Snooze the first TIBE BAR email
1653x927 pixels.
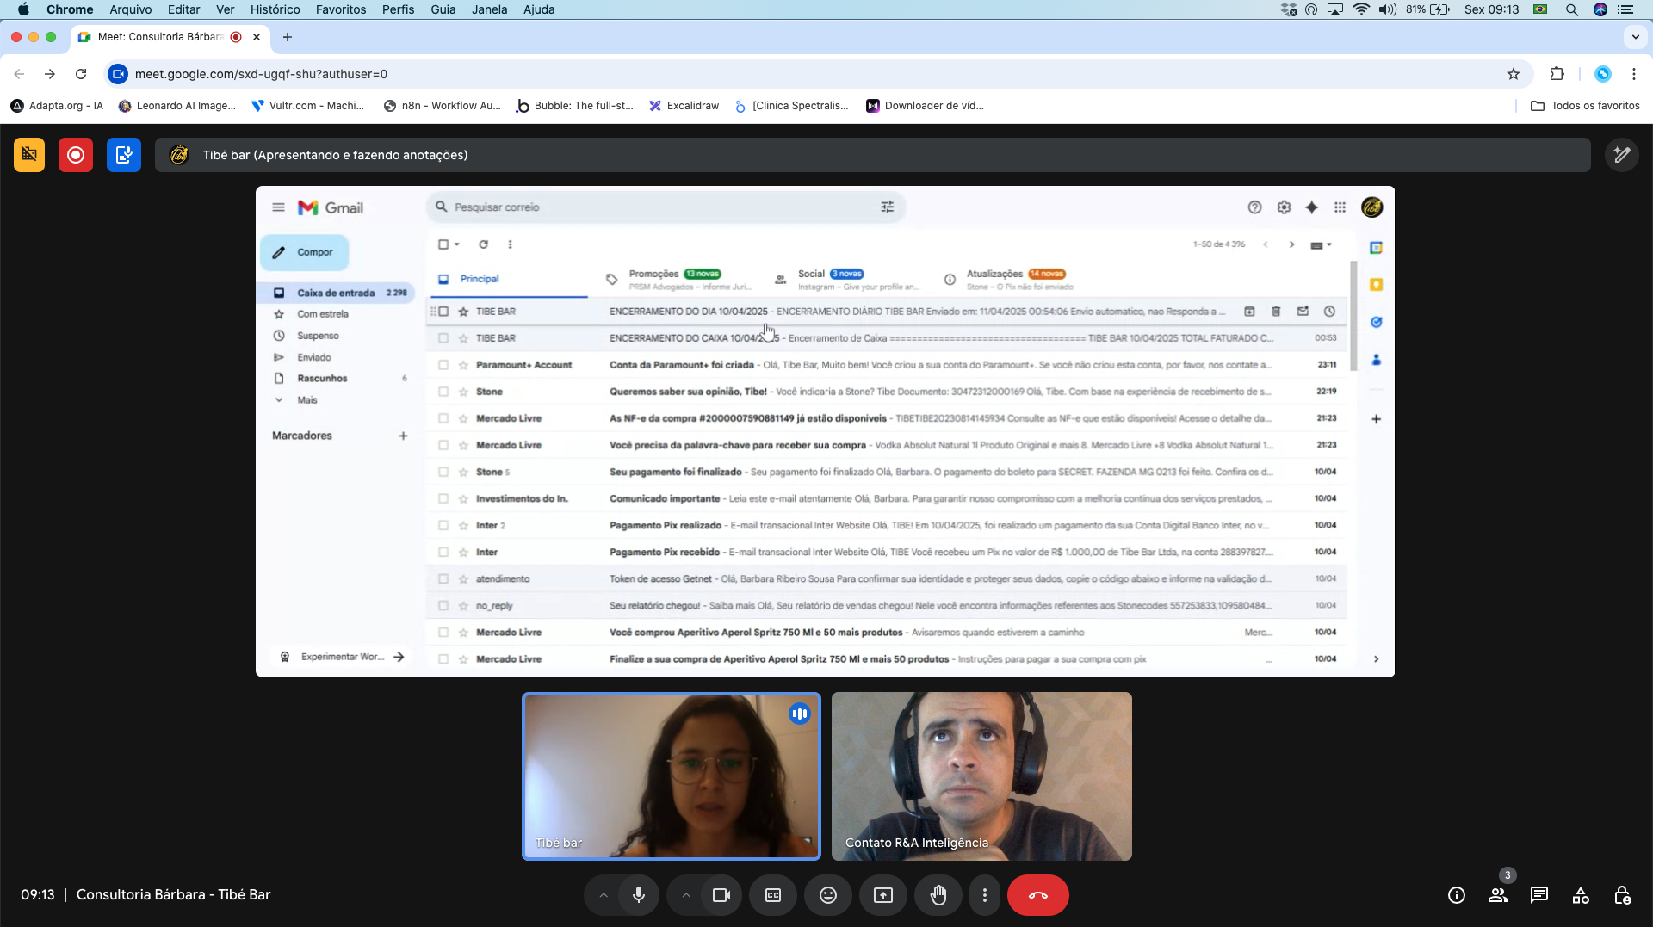coord(1329,312)
